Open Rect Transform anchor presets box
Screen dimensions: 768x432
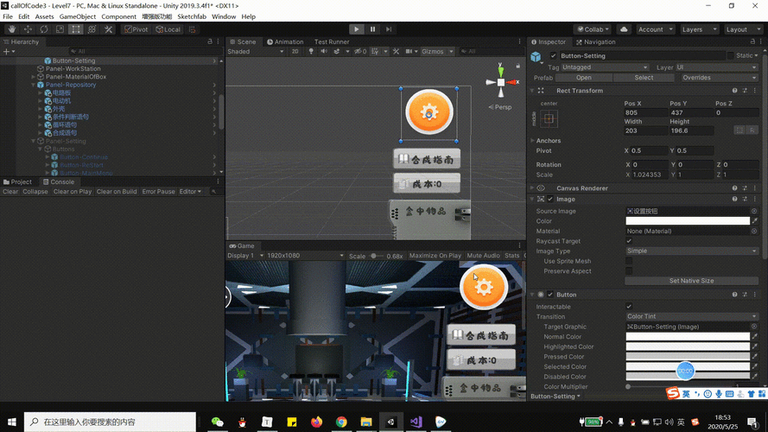tap(549, 118)
